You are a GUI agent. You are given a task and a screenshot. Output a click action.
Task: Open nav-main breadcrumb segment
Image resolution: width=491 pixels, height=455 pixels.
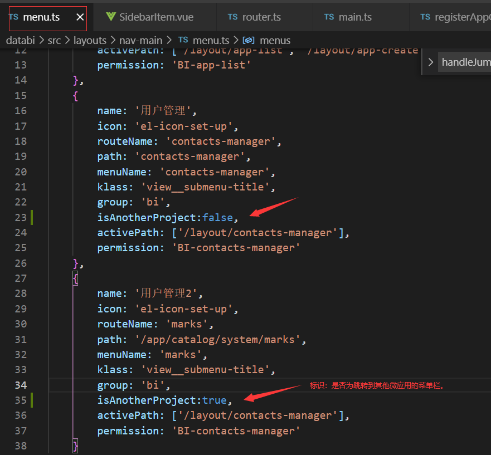[x=141, y=40]
